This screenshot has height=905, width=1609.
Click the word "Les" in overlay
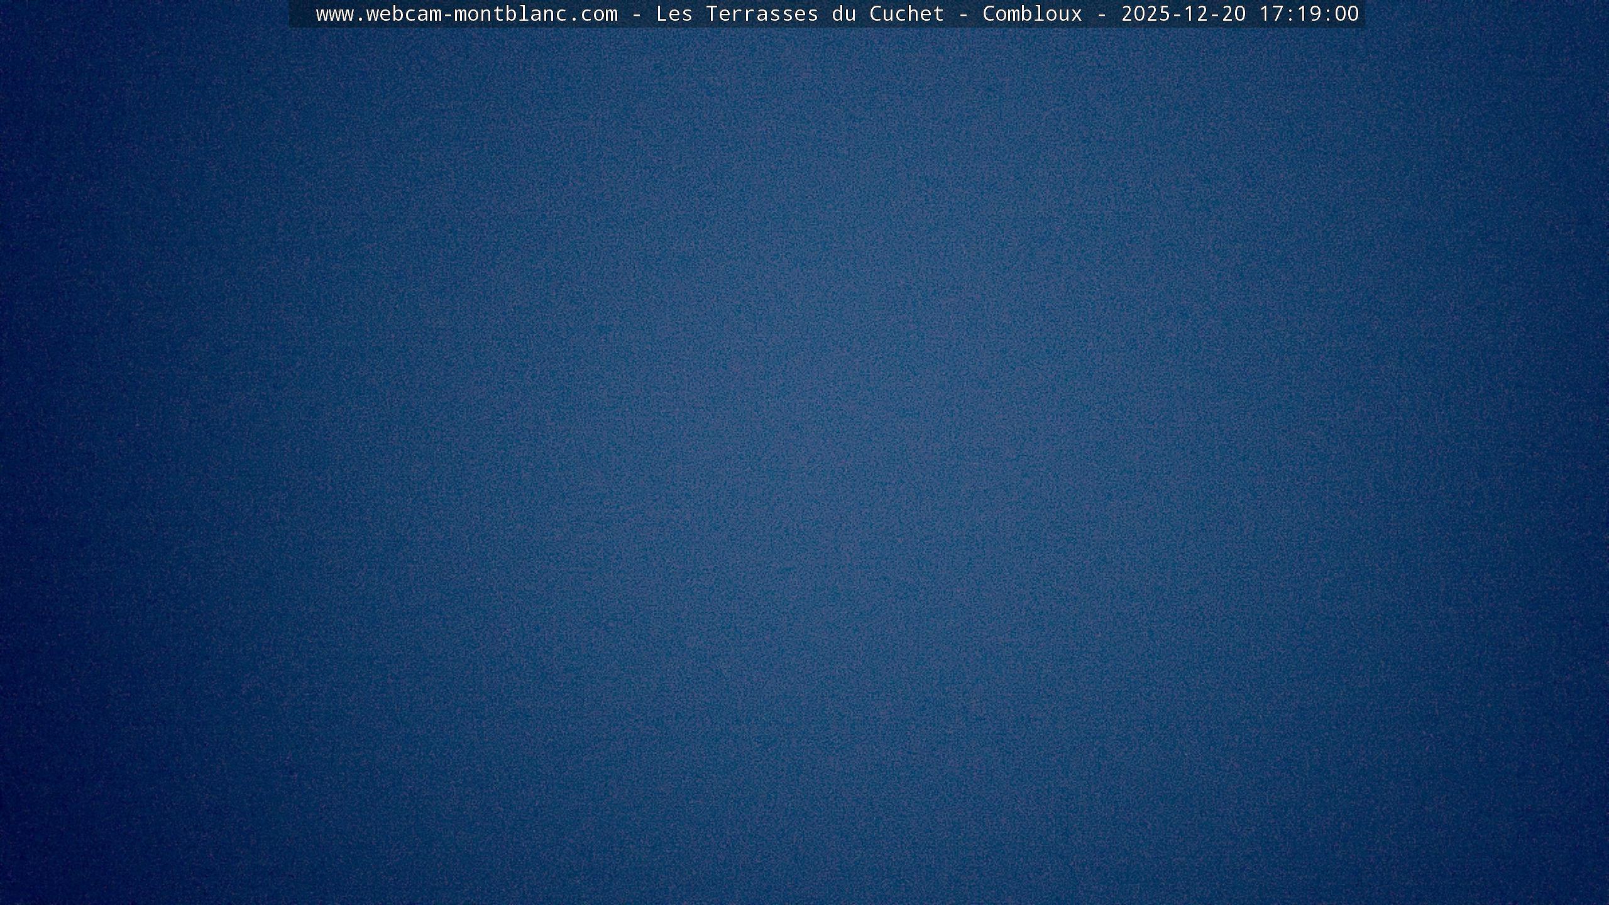tap(674, 14)
